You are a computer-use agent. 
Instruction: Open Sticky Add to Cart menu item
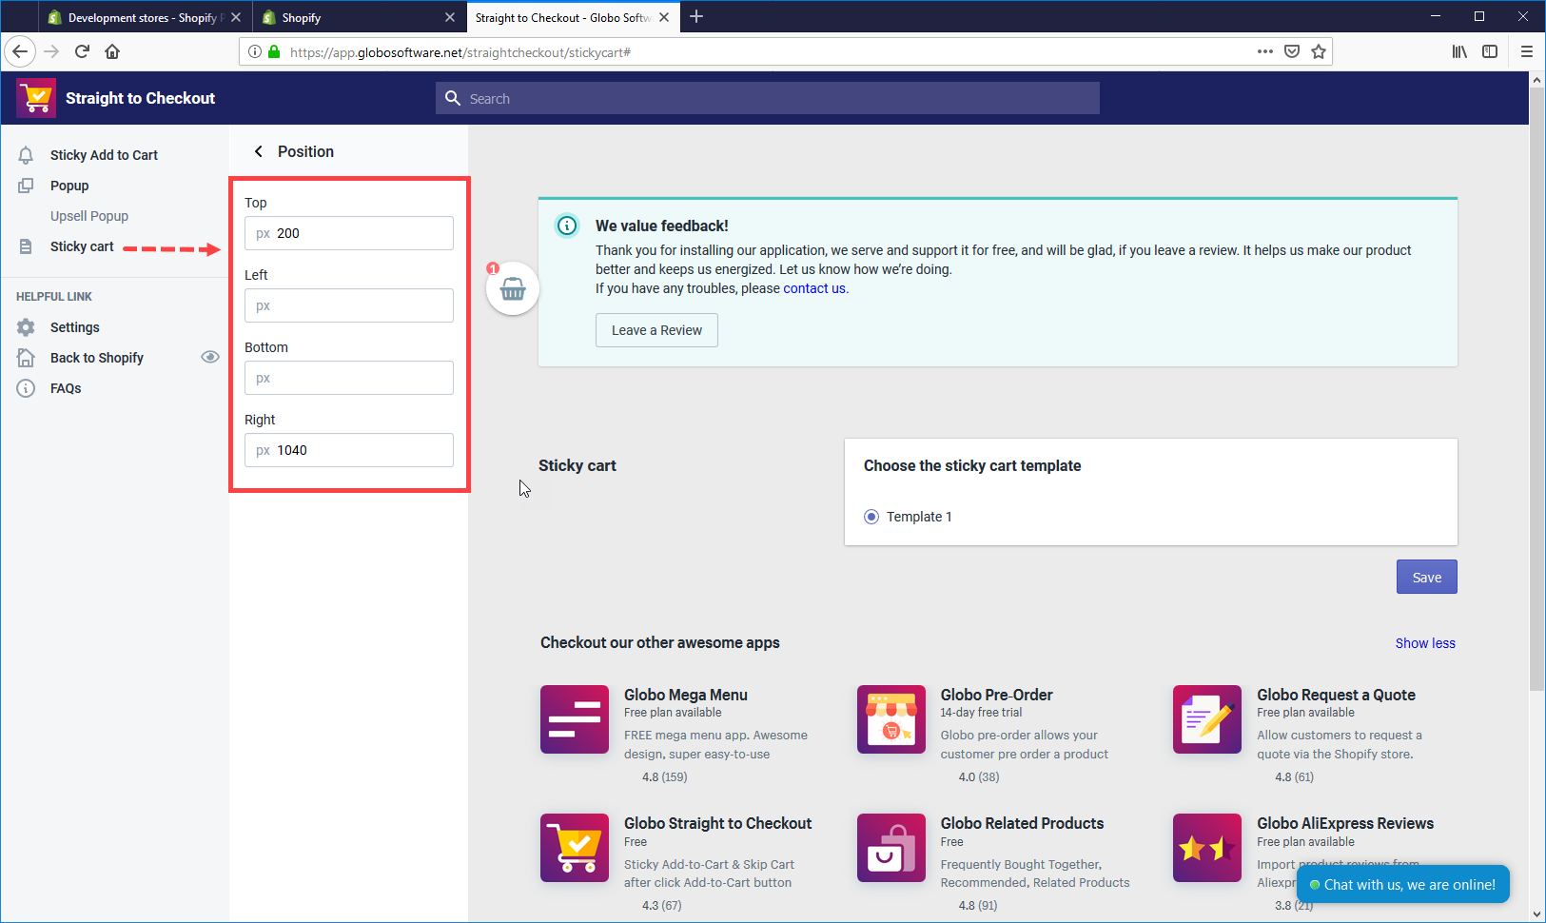pyautogui.click(x=104, y=155)
